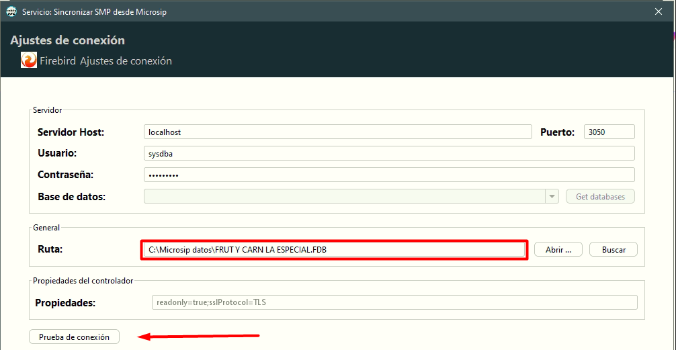This screenshot has width=676, height=350.
Task: Click the Servidor Host field with localhost
Action: tap(337, 132)
